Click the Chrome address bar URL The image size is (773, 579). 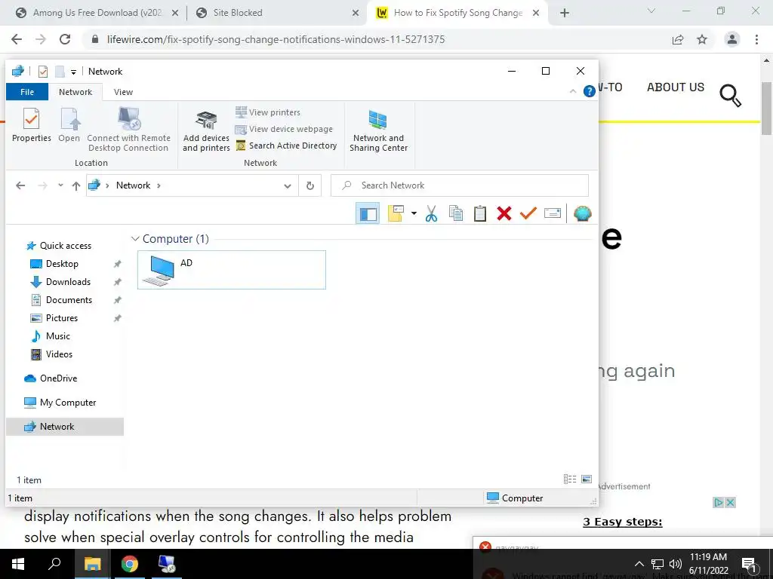tap(276, 39)
